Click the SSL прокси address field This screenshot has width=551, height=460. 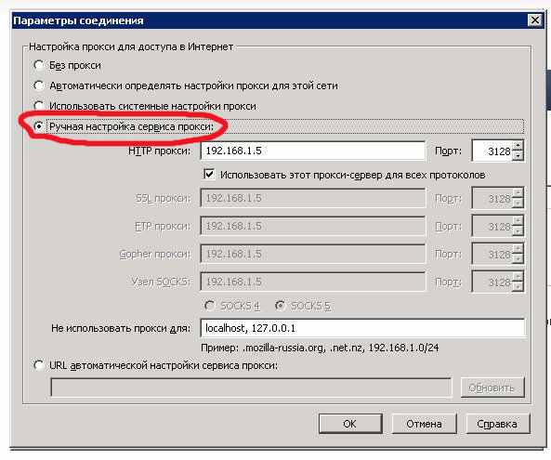[x=312, y=198]
